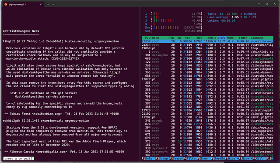Open F1 Help in htop

pos(148,158)
